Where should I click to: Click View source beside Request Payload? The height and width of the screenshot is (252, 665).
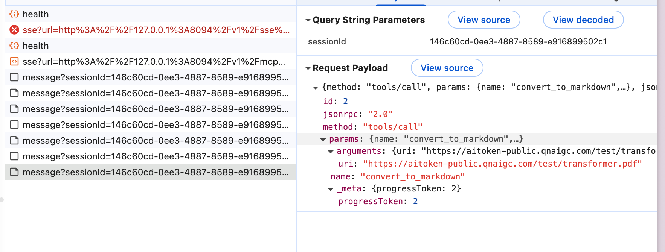point(447,68)
